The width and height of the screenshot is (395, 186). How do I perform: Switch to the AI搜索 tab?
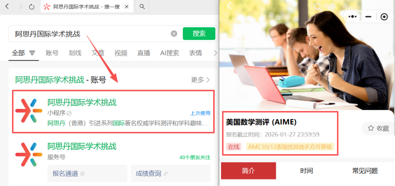pyautogui.click(x=170, y=53)
